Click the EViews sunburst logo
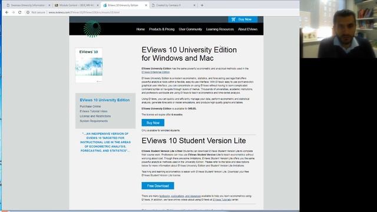 tap(92, 29)
